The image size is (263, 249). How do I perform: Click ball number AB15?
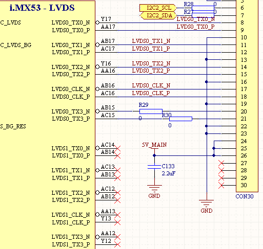(x=108, y=107)
